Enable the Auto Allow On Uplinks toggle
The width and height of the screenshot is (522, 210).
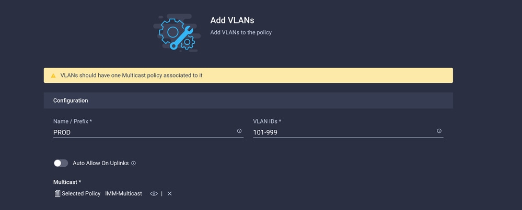click(61, 163)
